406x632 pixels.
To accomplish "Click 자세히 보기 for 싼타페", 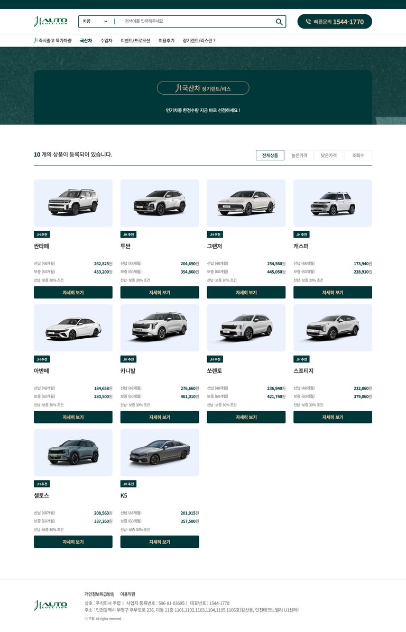I will [x=73, y=292].
